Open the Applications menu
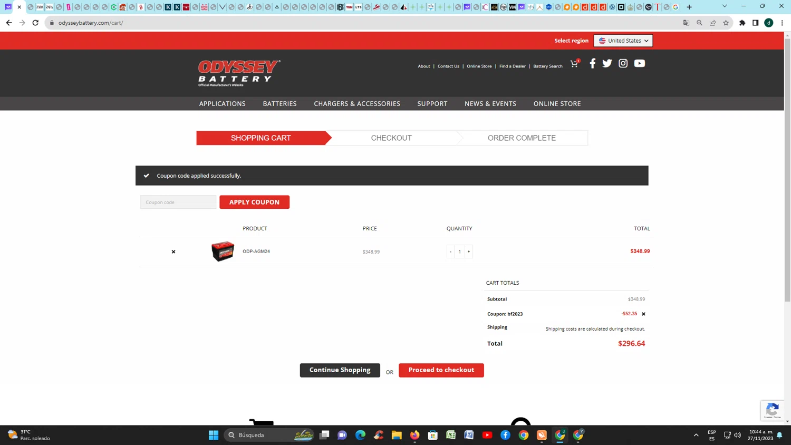This screenshot has width=791, height=445. click(222, 103)
